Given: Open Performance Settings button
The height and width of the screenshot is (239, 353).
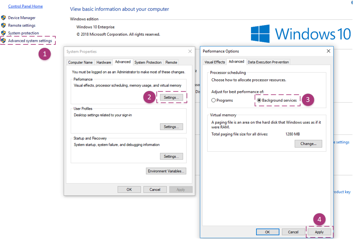Looking at the screenshot, I should tap(171, 97).
